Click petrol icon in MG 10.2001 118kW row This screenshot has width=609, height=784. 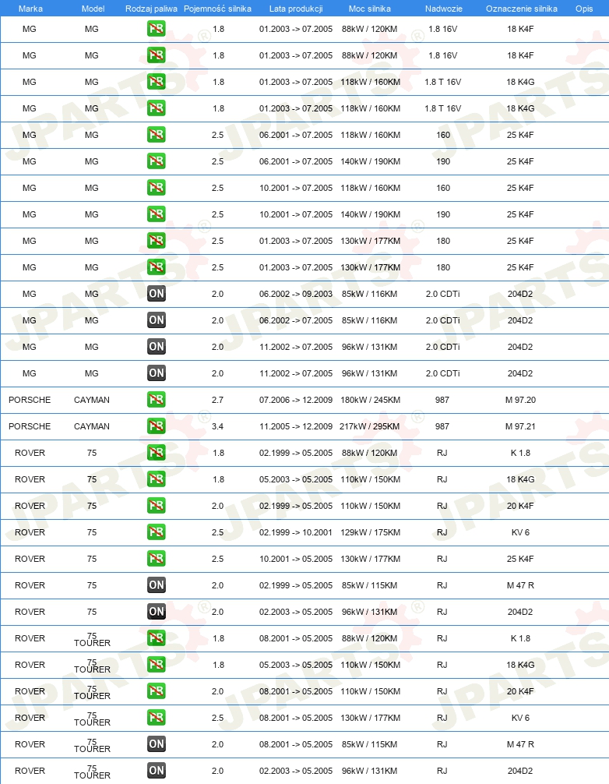[157, 188]
